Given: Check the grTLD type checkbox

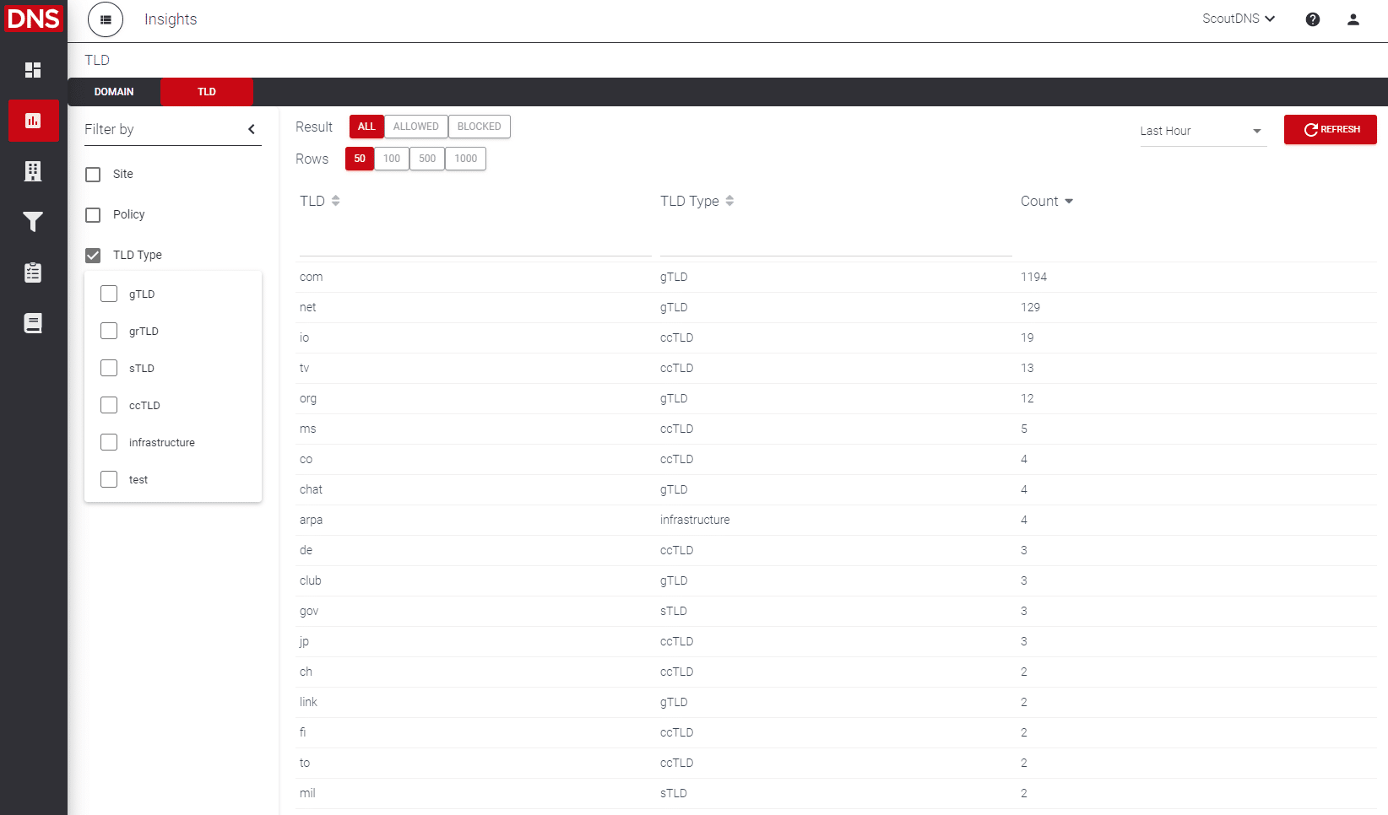Looking at the screenshot, I should [109, 331].
